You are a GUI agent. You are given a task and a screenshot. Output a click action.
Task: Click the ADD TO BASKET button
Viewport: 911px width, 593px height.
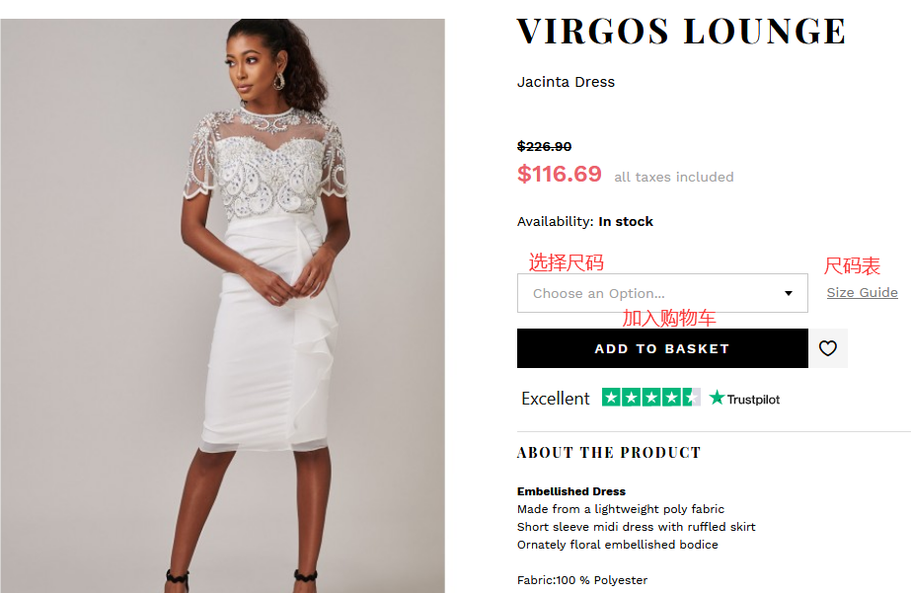pyautogui.click(x=662, y=348)
